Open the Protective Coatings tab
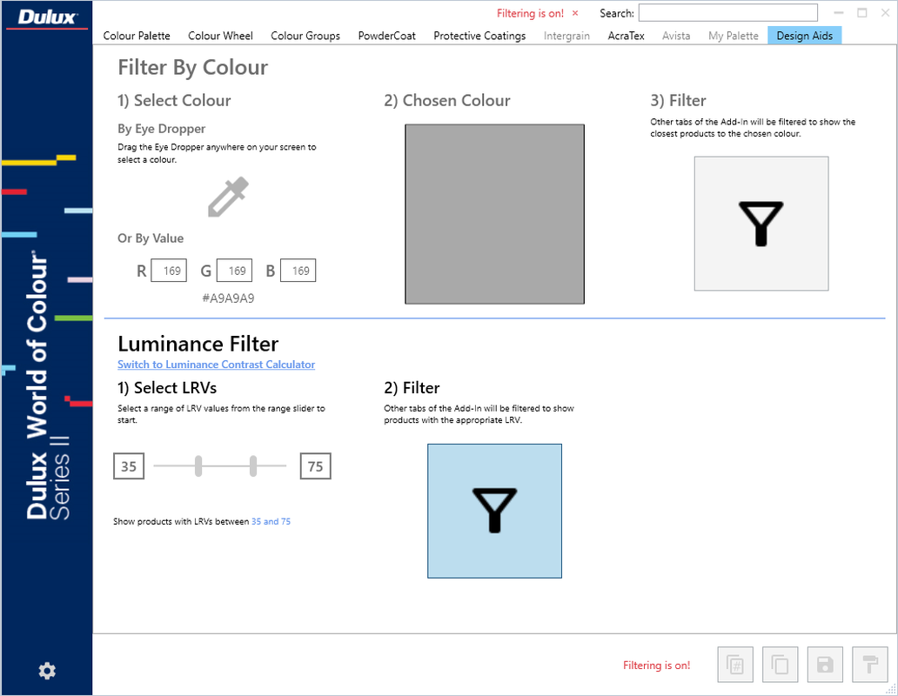The width and height of the screenshot is (898, 696). (x=479, y=36)
